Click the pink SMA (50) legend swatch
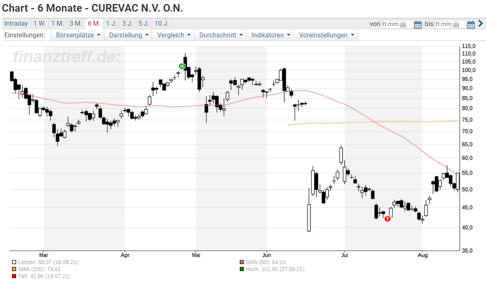The image size is (486, 282). [x=242, y=262]
